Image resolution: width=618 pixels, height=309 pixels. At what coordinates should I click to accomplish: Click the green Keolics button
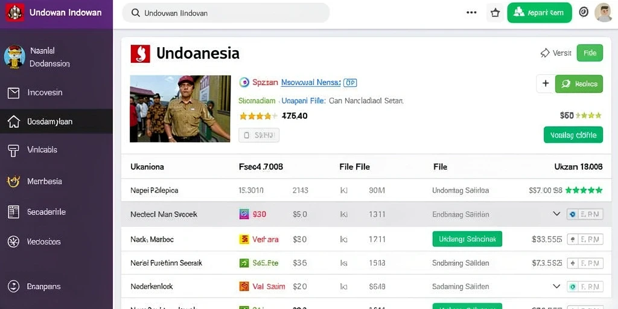[579, 83]
